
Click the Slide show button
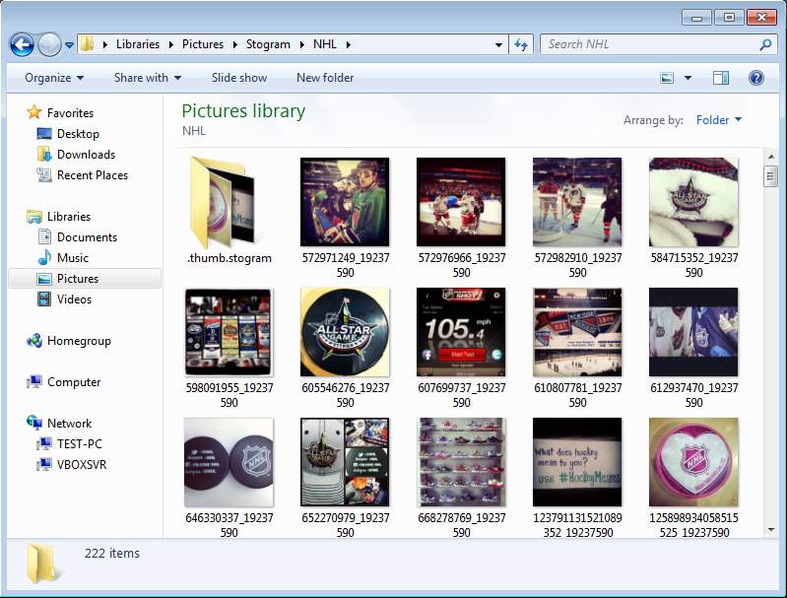238,78
